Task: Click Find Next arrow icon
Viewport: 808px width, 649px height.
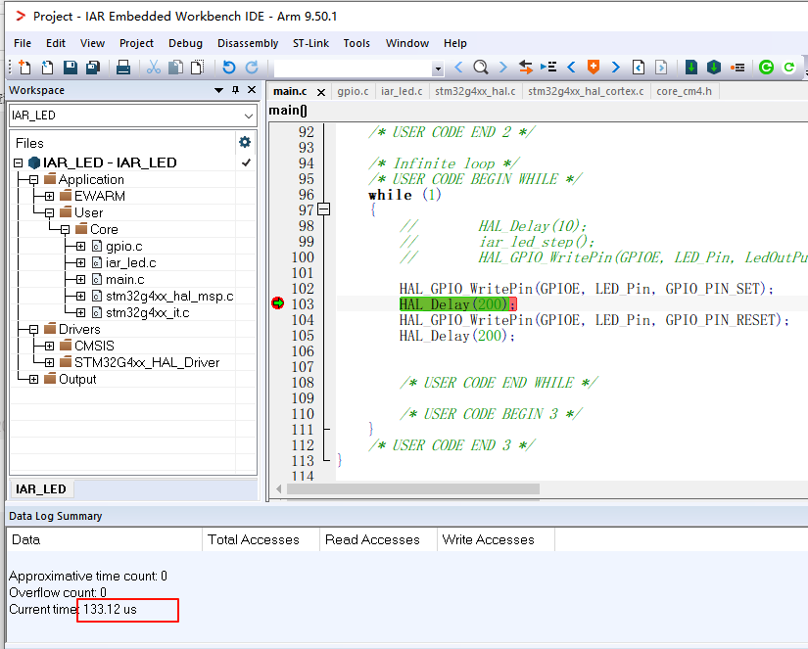Action: (503, 67)
